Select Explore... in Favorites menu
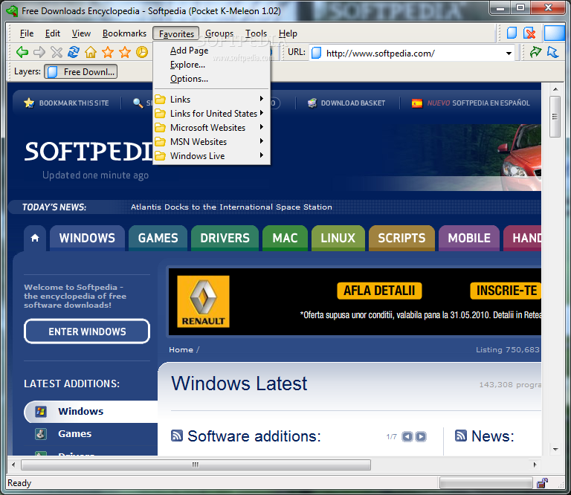 (x=212, y=65)
